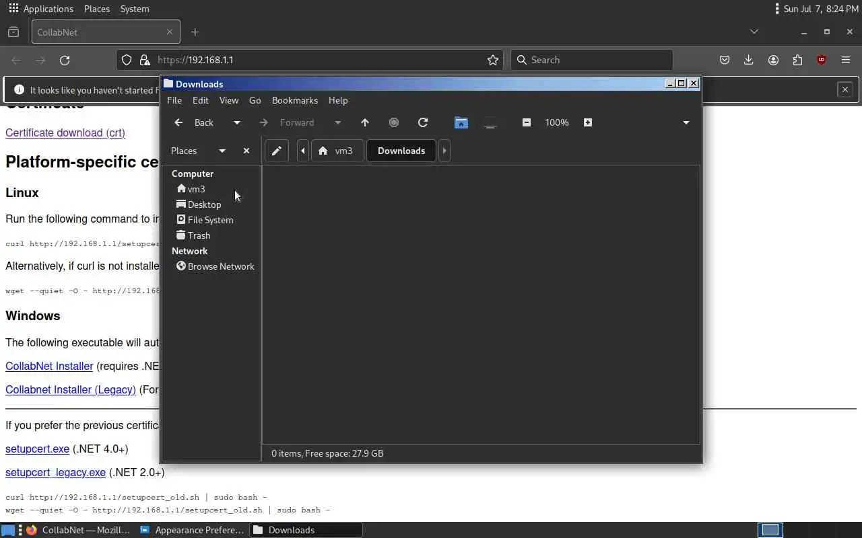
Task: Click the CollabNet Installer link
Action: click(49, 366)
